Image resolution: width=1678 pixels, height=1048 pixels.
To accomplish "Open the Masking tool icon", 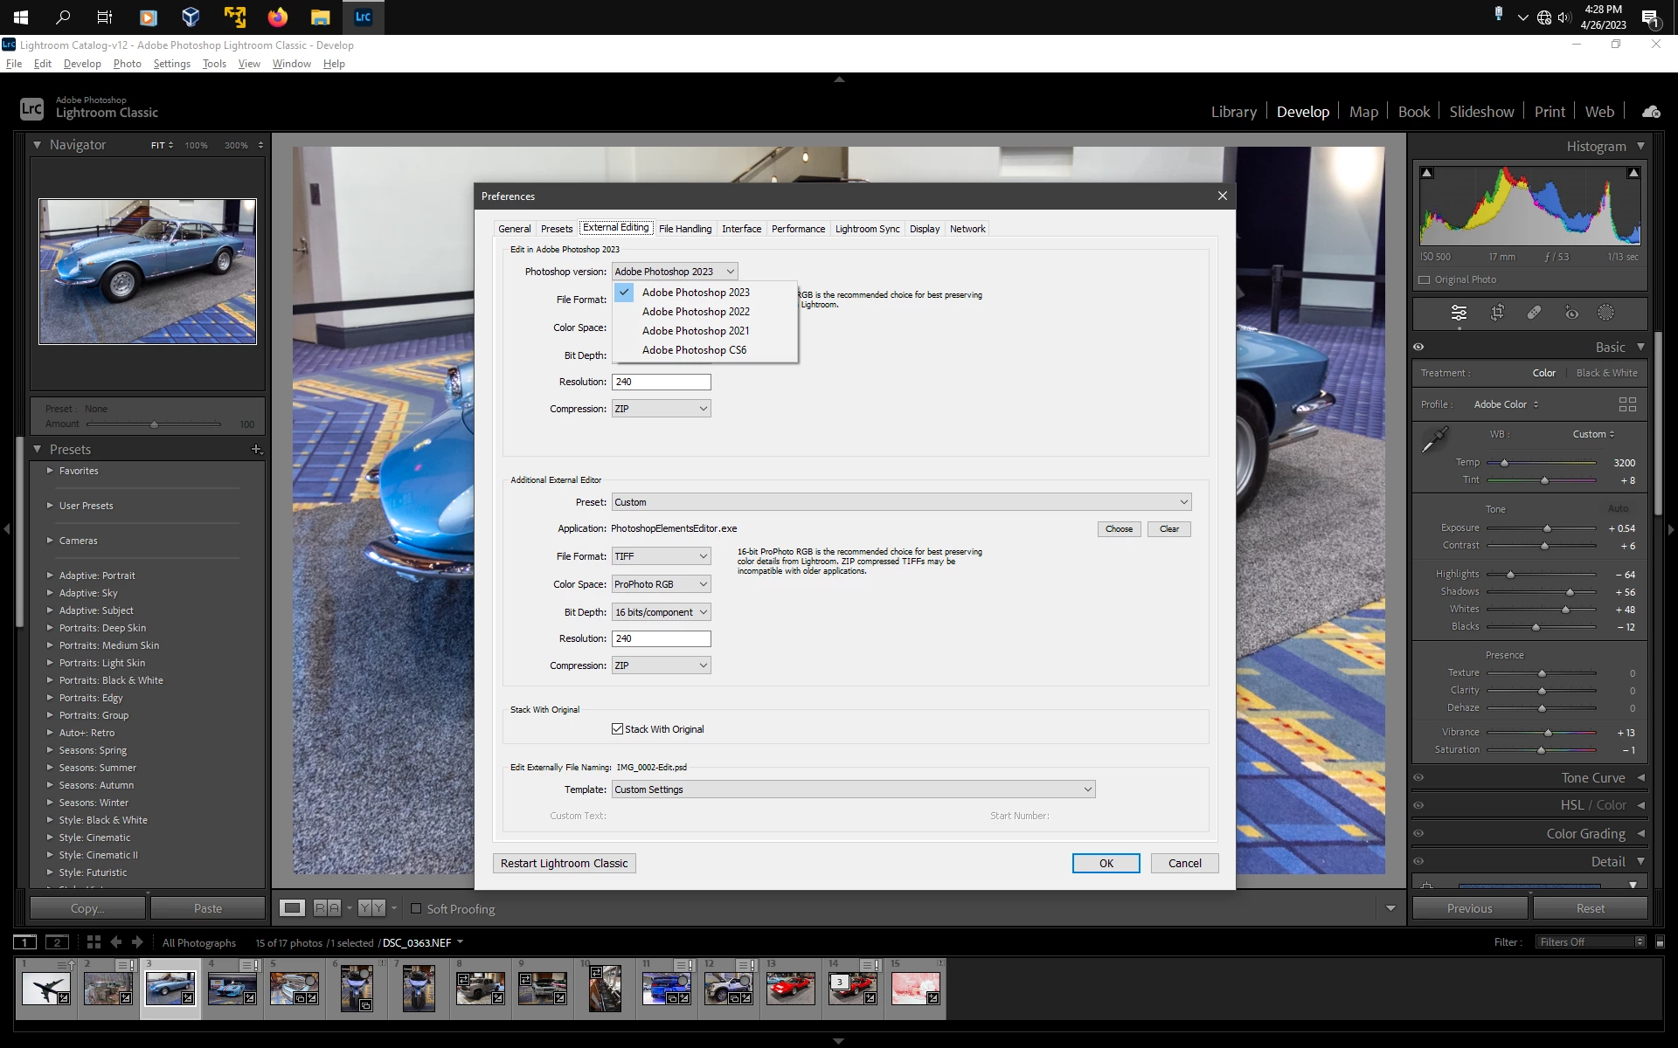I will [x=1605, y=313].
